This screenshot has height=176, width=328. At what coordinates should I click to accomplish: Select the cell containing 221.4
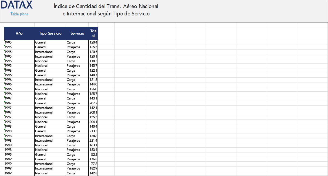click(x=93, y=141)
